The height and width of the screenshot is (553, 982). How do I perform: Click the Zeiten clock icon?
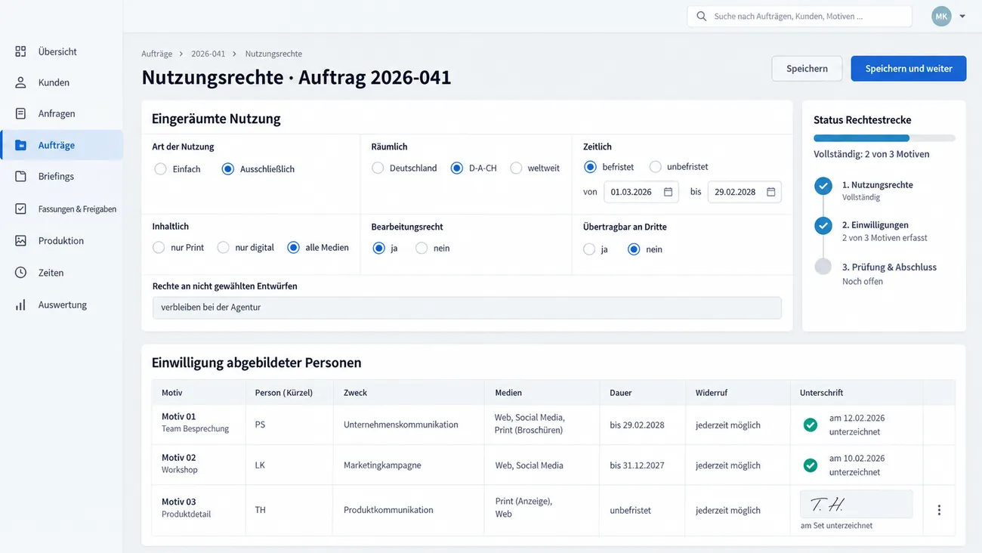20,273
